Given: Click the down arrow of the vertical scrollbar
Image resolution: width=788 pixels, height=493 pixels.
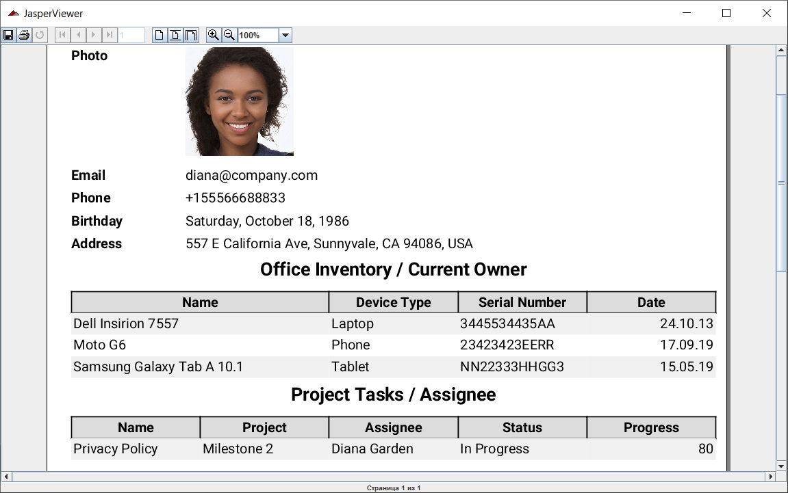Looking at the screenshot, I should click(780, 466).
